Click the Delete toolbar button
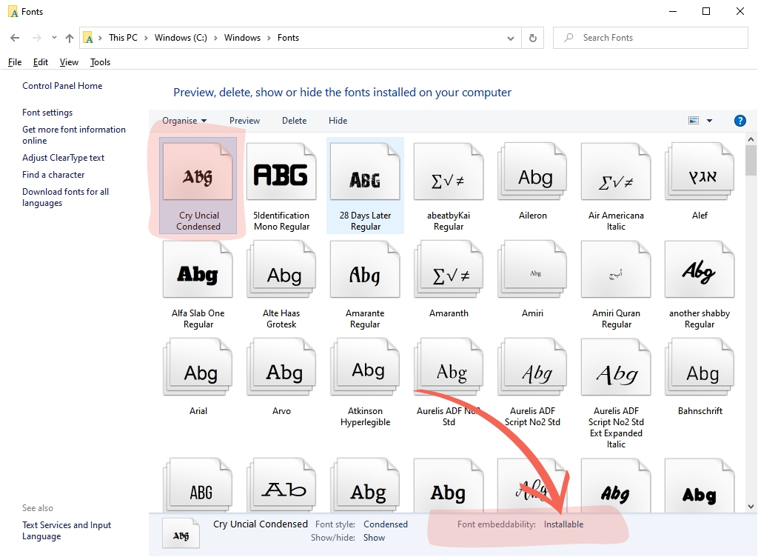 coord(294,121)
